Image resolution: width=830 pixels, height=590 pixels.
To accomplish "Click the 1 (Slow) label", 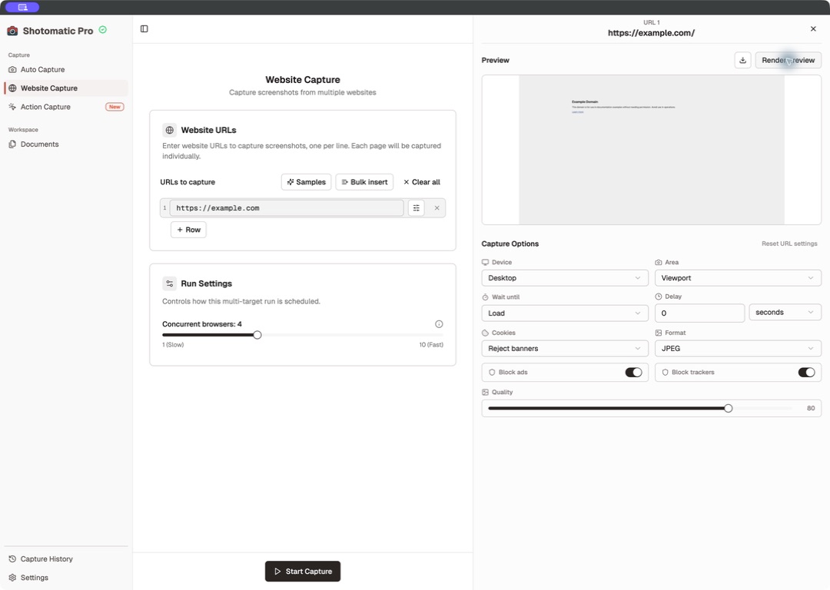I will (x=173, y=344).
